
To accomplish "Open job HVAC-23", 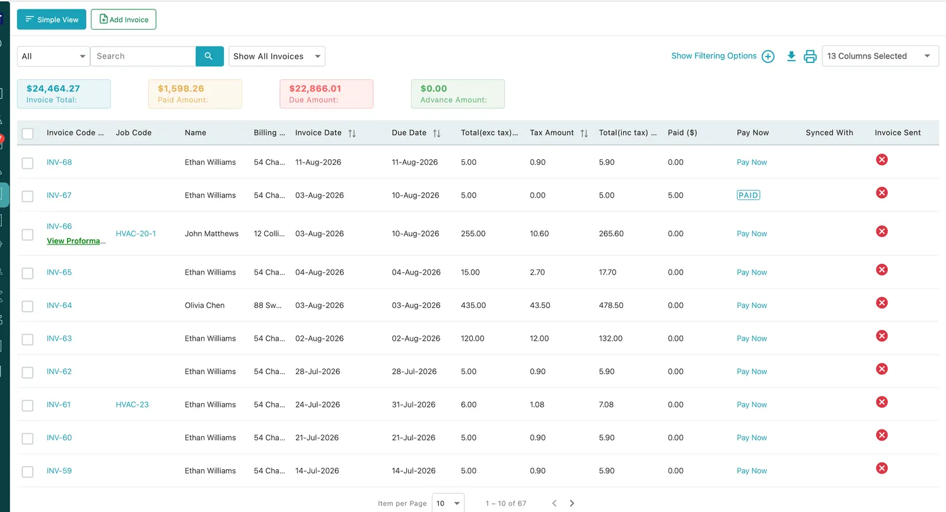I will [x=132, y=405].
